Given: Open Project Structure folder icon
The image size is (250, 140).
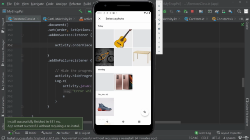Looking at the screenshot, I should (x=201, y=11).
